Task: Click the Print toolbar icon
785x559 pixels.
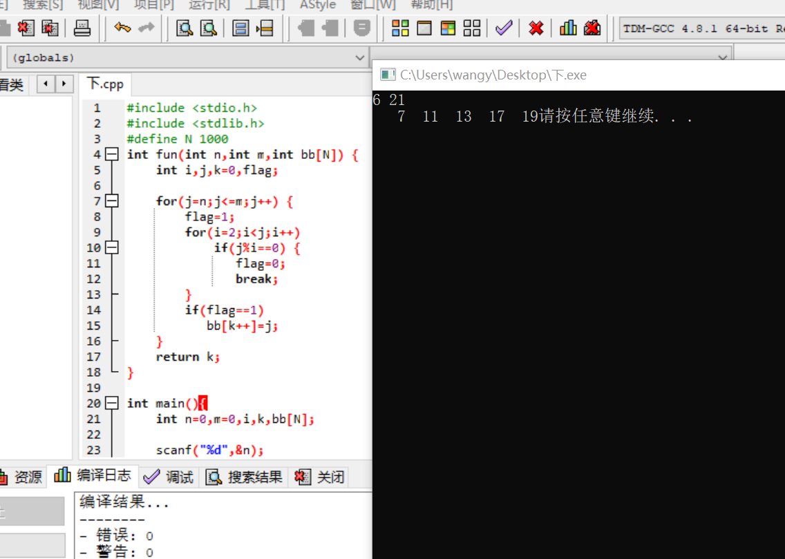Action: click(82, 28)
